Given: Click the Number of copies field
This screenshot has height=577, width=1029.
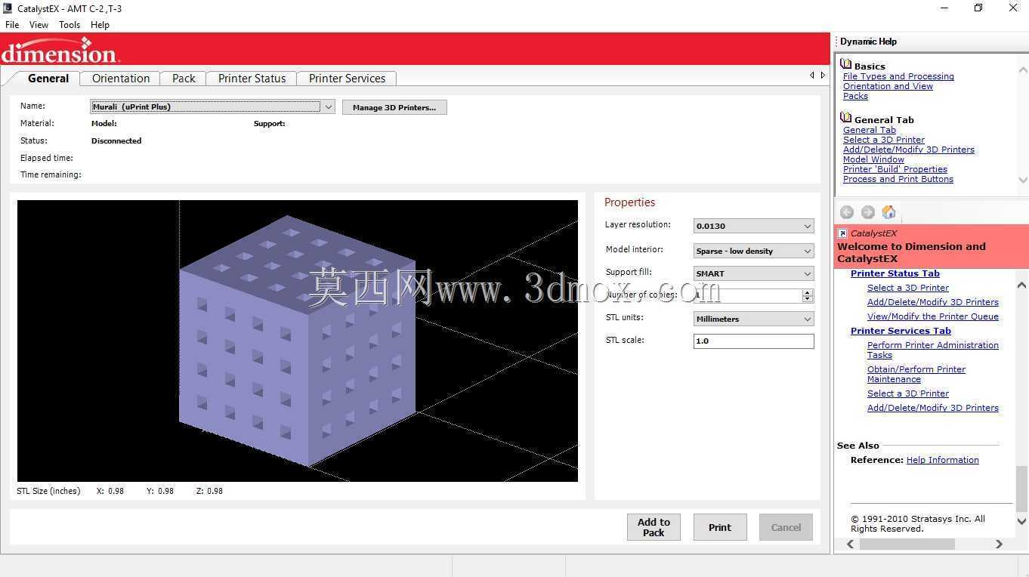Looking at the screenshot, I should pyautogui.click(x=748, y=296).
